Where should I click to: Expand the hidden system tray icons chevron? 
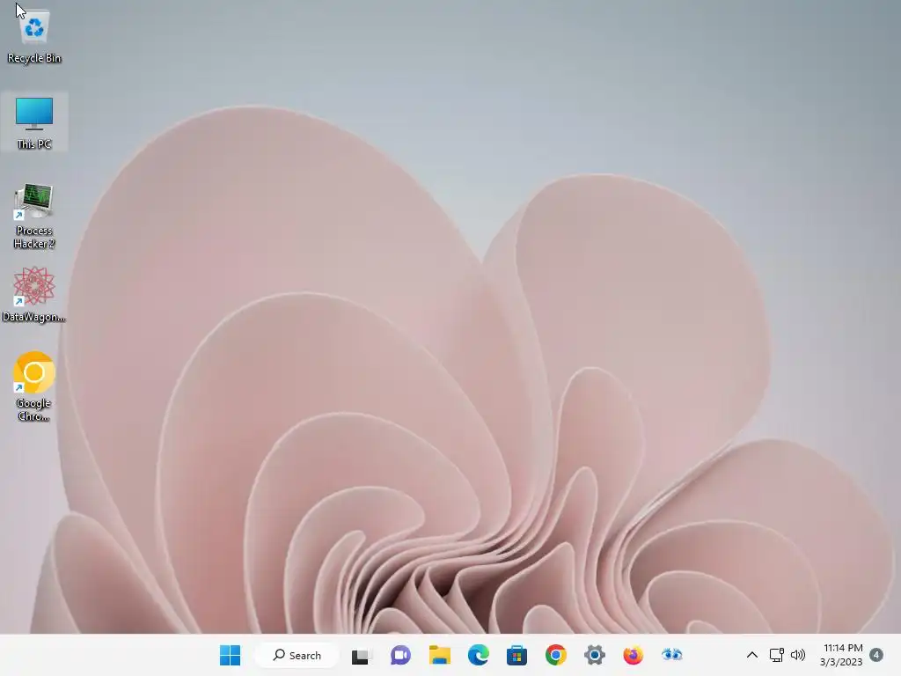click(x=751, y=655)
